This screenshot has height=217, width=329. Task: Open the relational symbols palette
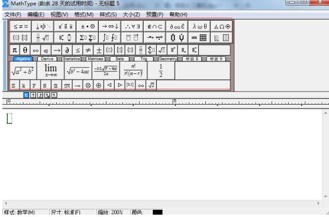coord(21,27)
